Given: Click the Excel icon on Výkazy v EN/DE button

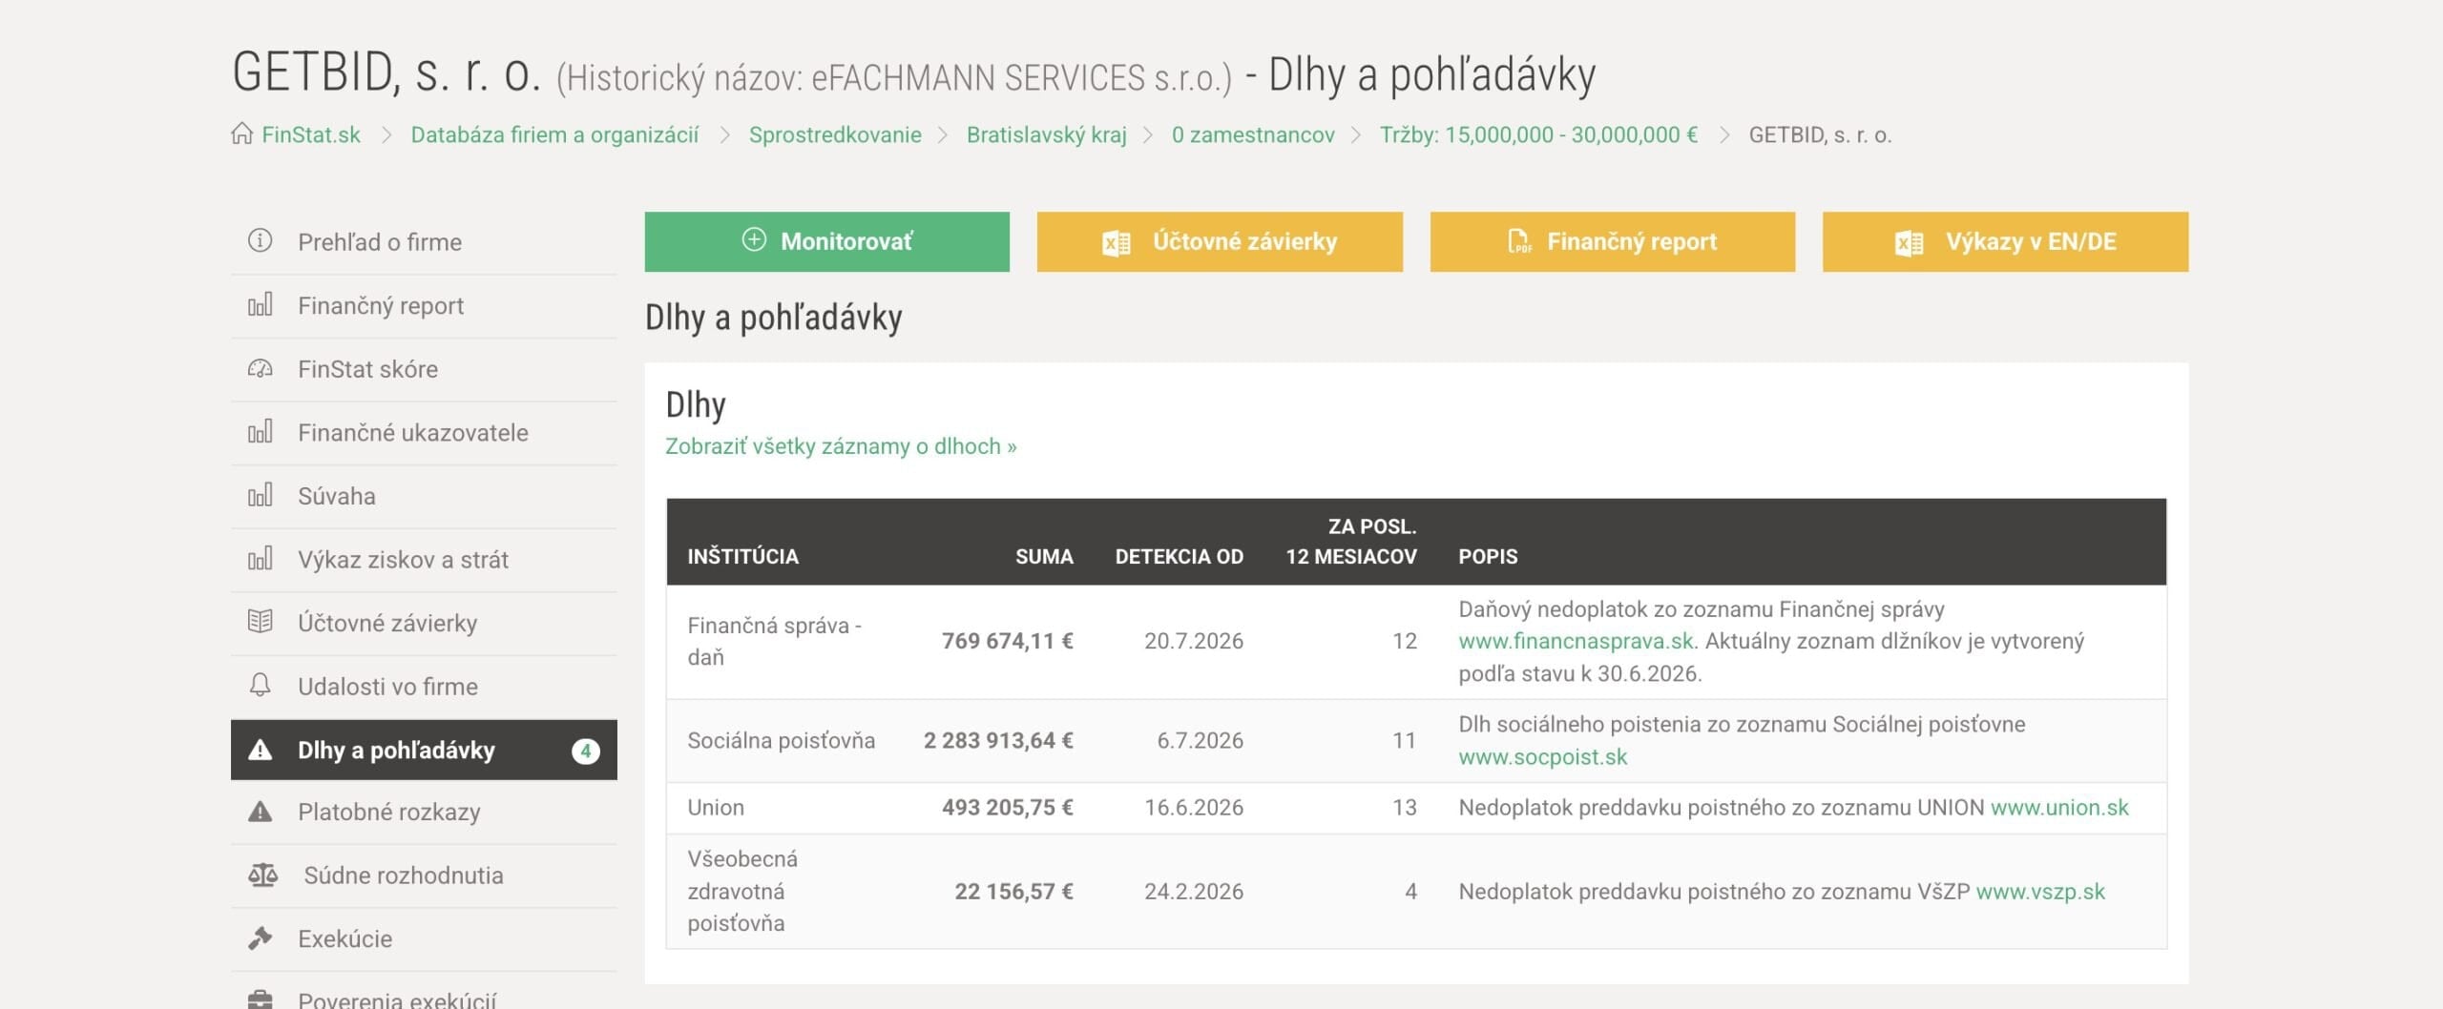Looking at the screenshot, I should tap(1909, 243).
